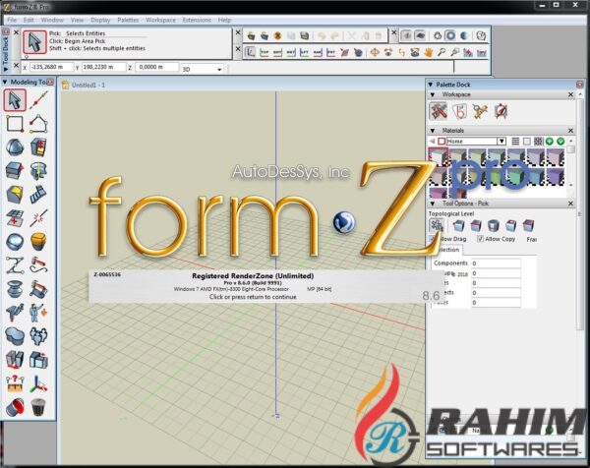Select the trim/split line spark tool
Viewport: 590px width, 468px height.
coord(38,218)
